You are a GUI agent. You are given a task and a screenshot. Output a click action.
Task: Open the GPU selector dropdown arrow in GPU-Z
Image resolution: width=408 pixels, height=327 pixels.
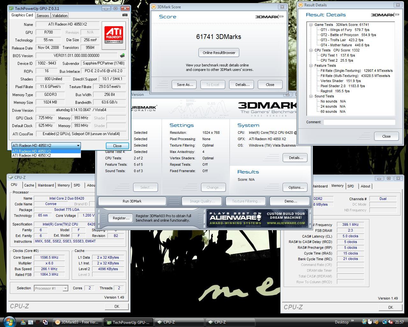78,146
